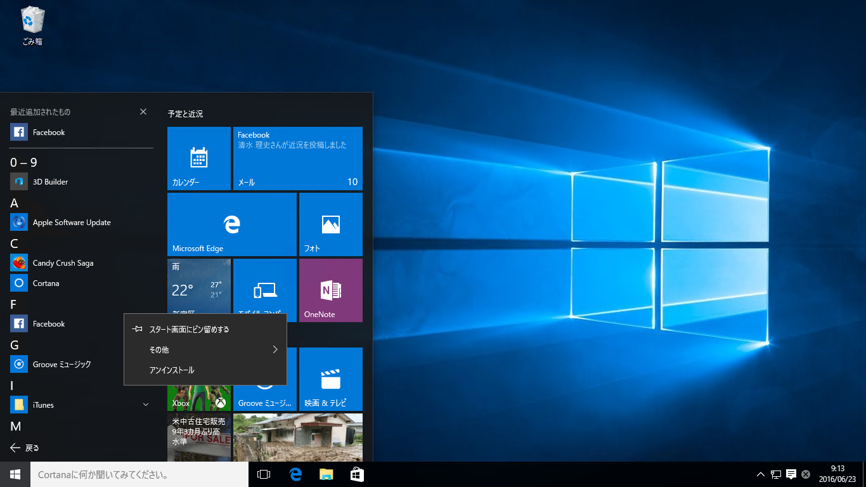Click the C letter heading
Image resolution: width=866 pixels, height=487 pixels.
point(14,243)
